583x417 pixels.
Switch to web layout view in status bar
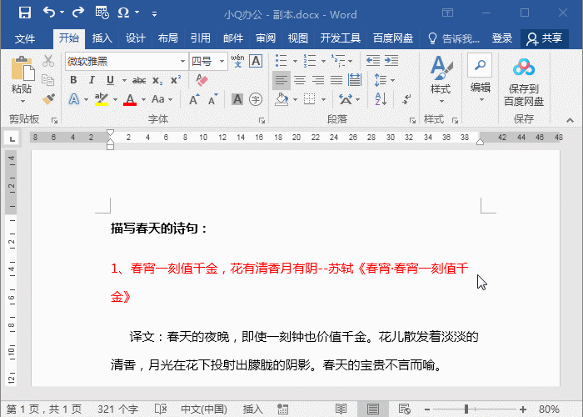404,409
